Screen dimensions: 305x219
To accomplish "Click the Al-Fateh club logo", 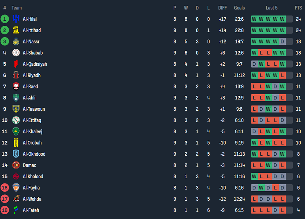I will 16,210.
